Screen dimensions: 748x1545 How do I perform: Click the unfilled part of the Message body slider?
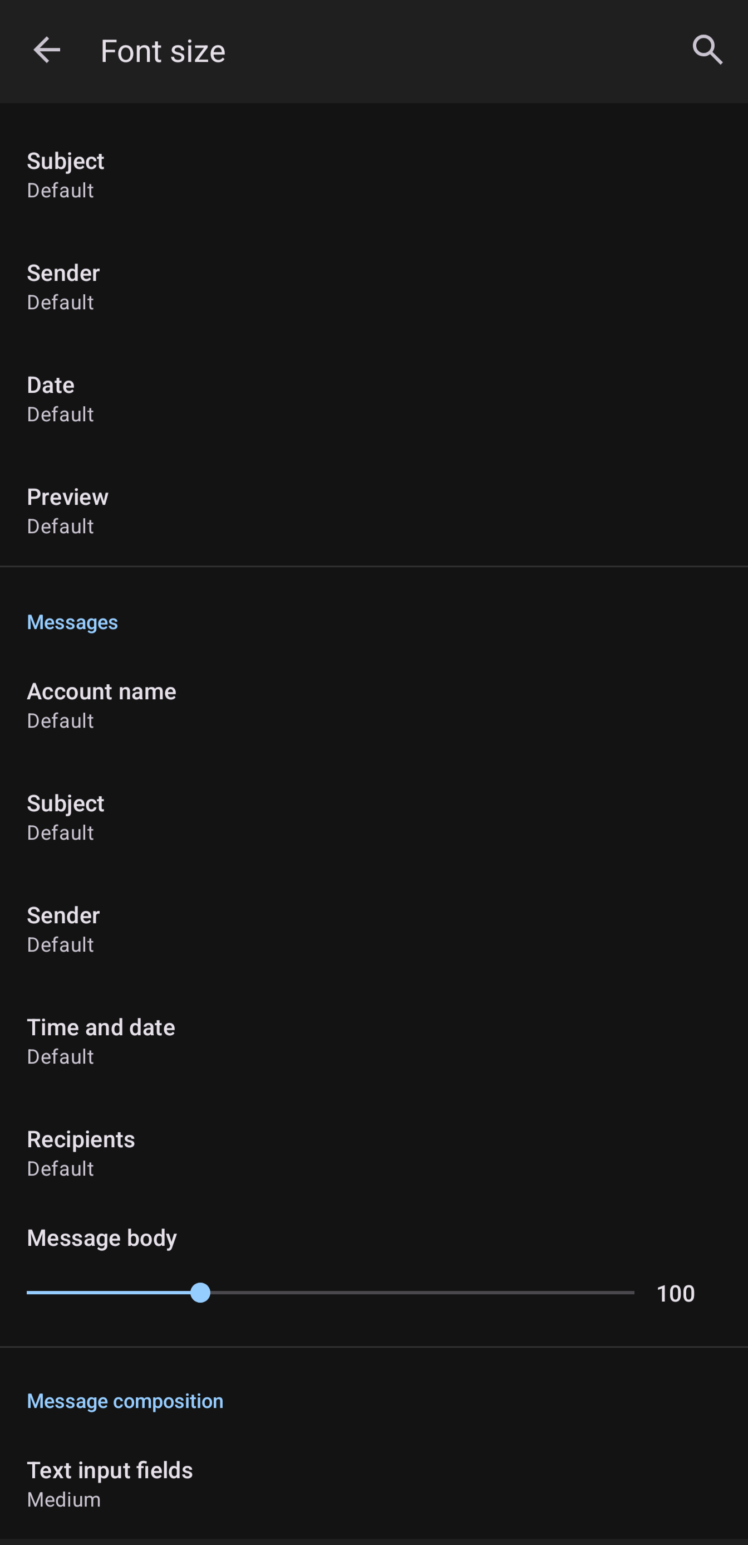(419, 1293)
